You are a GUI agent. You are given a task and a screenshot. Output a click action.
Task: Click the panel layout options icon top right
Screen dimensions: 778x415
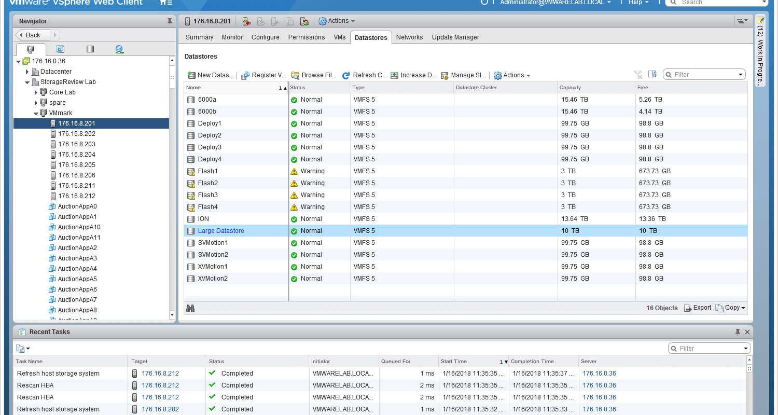[742, 21]
